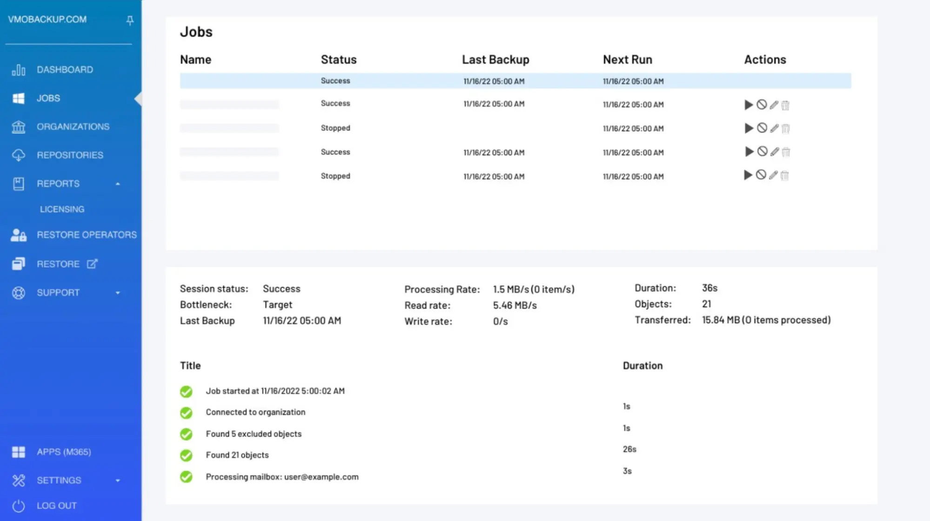This screenshot has height=521, width=930.
Task: Select the 'Found 5 excluded objects' entry
Action: [x=254, y=434]
